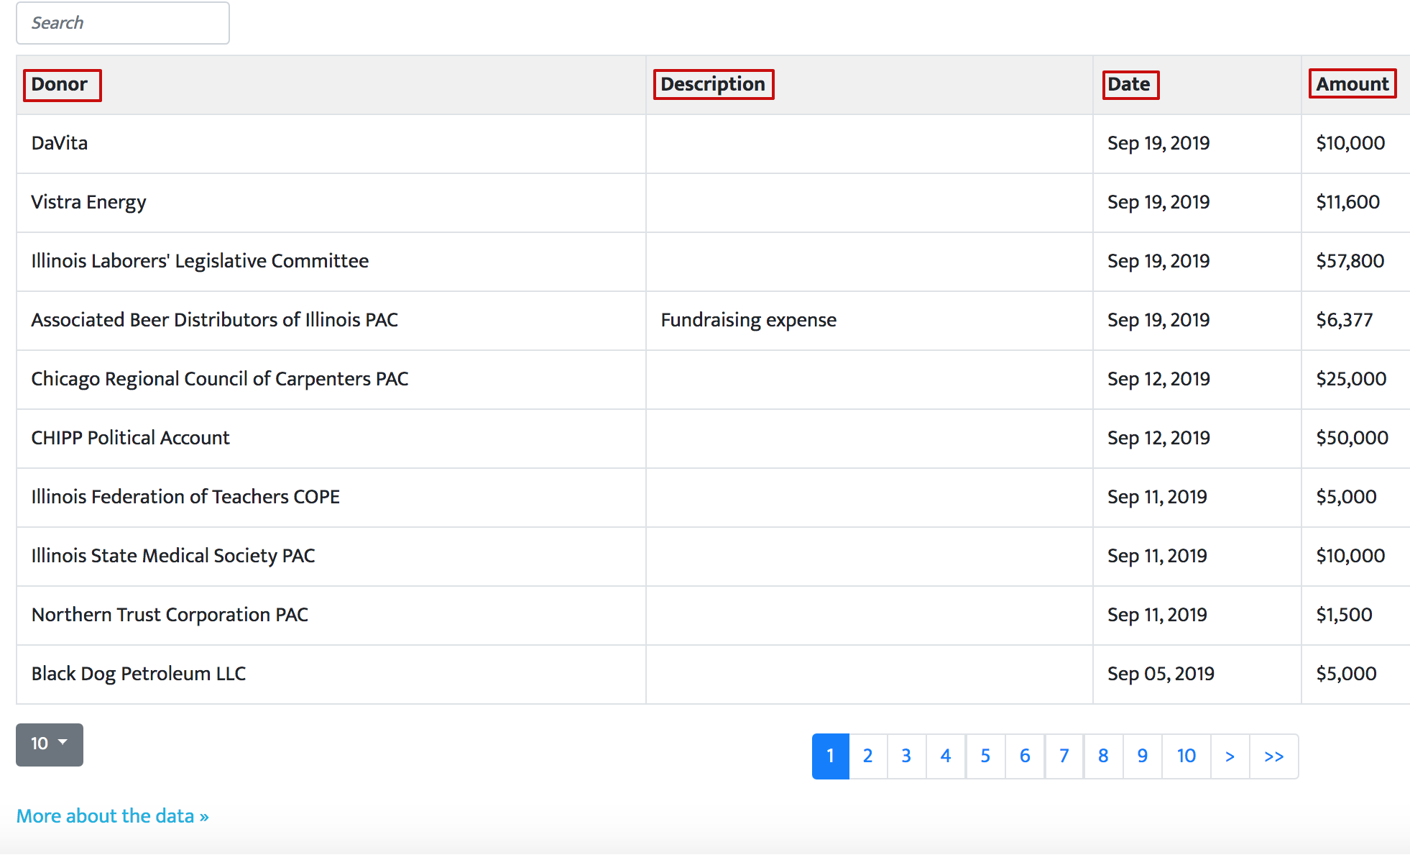Viewport: 1410px width, 860px height.
Task: Click the $25,000 amount cell
Action: click(1355, 380)
